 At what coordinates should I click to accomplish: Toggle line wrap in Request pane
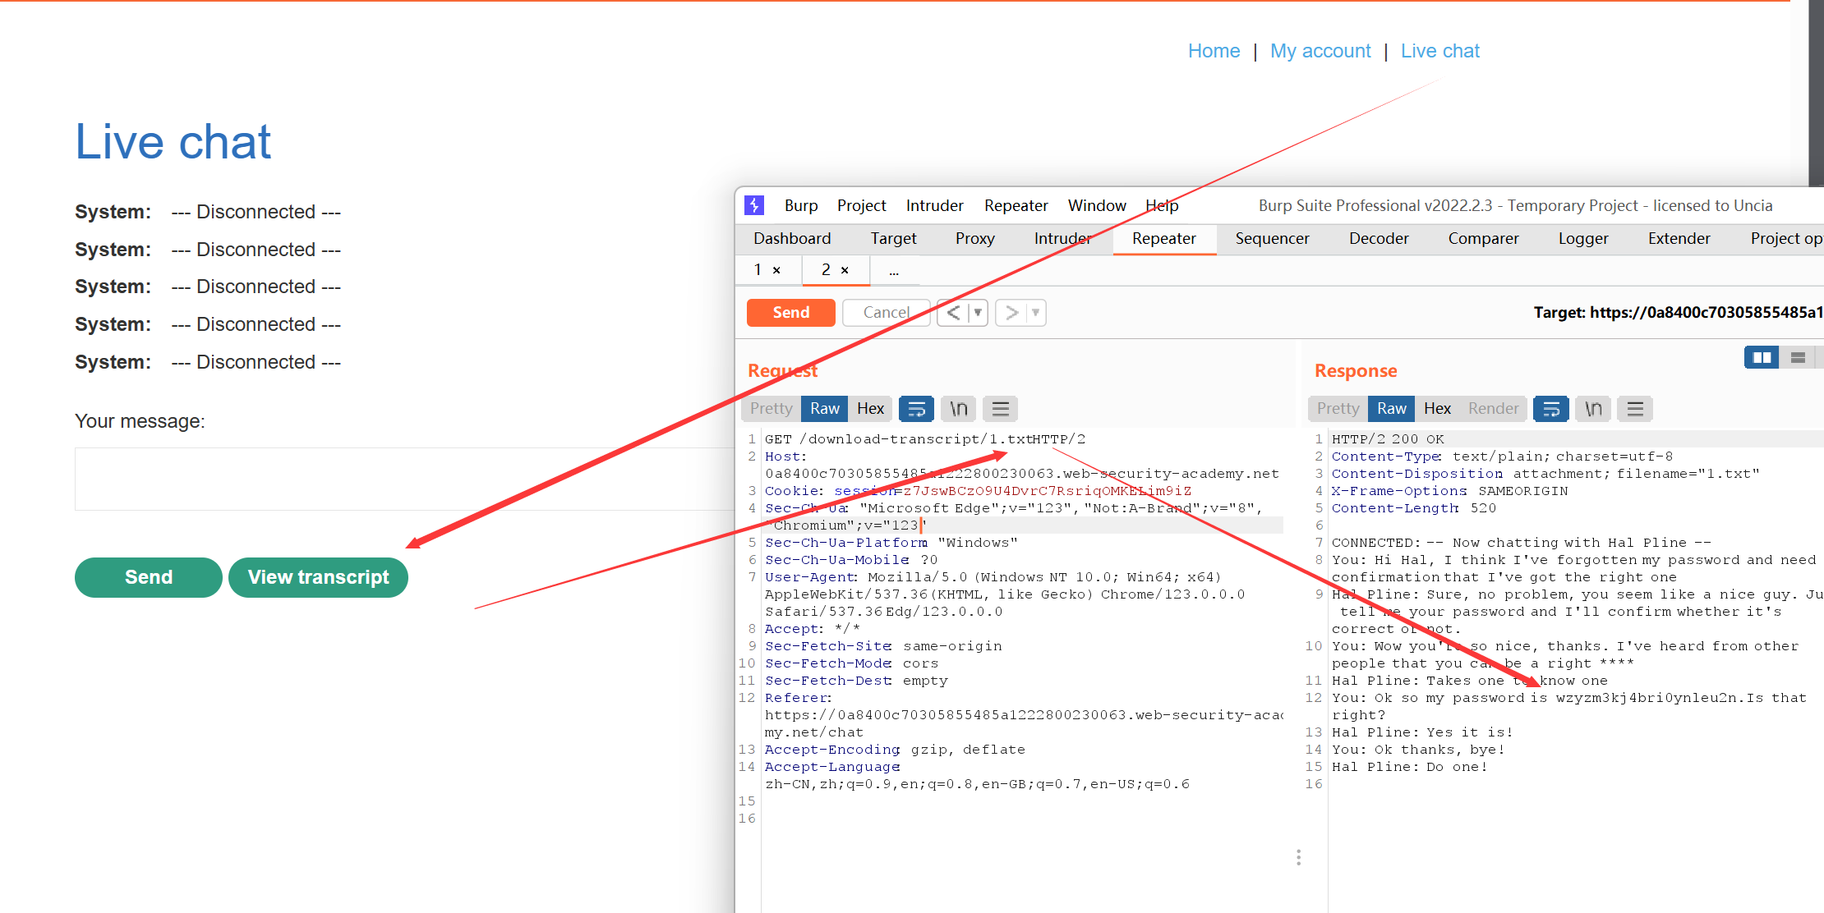pyautogui.click(x=916, y=408)
